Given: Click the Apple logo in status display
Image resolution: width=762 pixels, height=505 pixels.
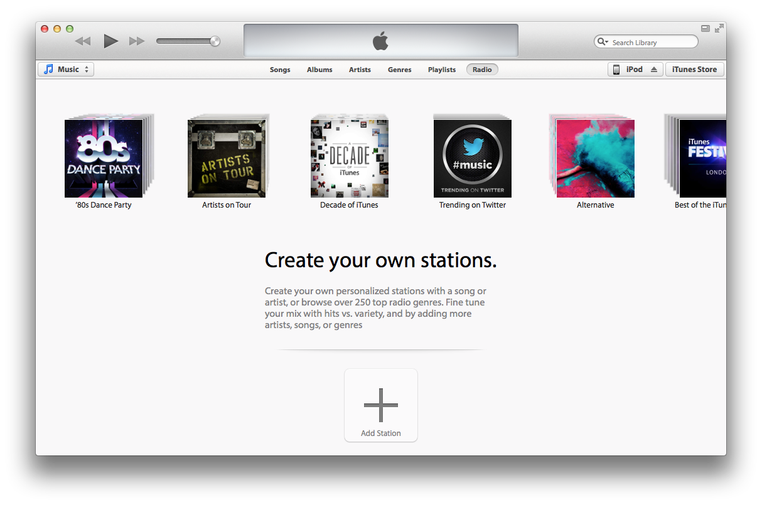Looking at the screenshot, I should (x=380, y=41).
